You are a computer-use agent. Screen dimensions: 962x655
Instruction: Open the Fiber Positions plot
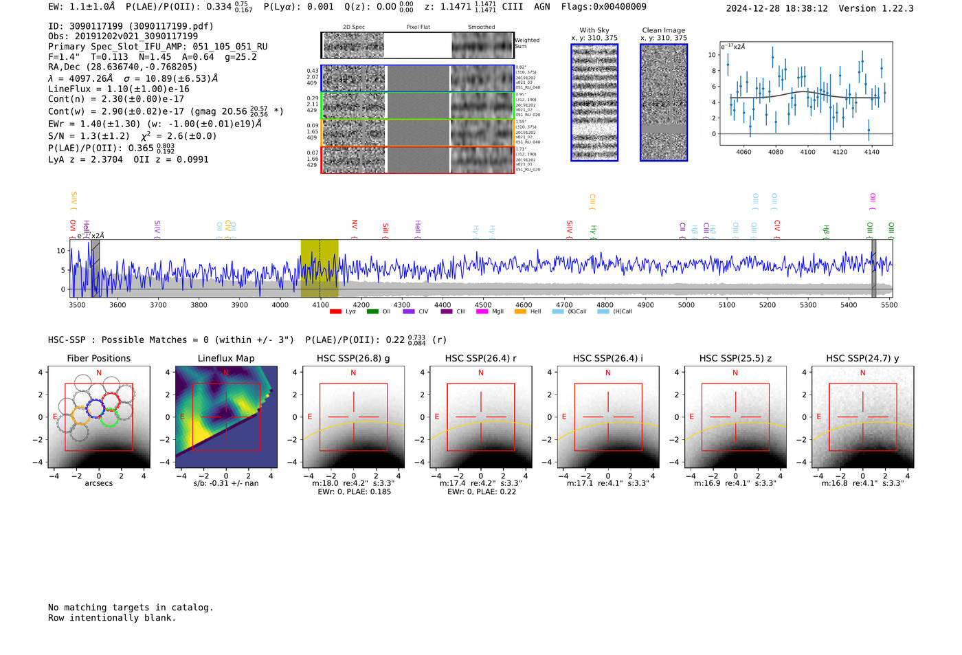(98, 417)
